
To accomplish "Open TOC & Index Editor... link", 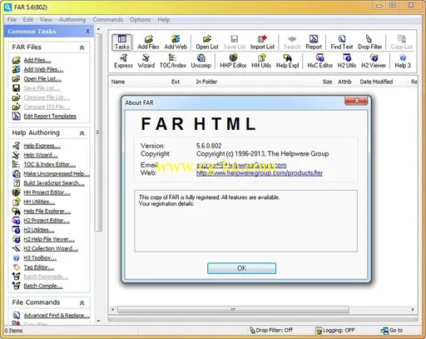I will [50, 164].
